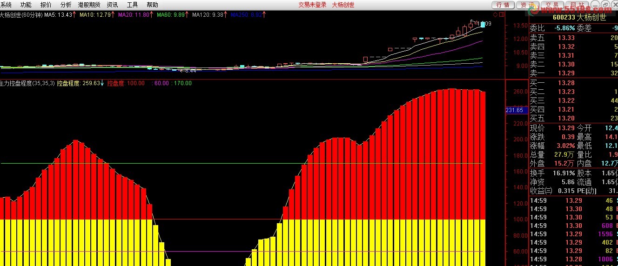
Task: Select the 买一 13.28 order row
Action: click(x=574, y=83)
